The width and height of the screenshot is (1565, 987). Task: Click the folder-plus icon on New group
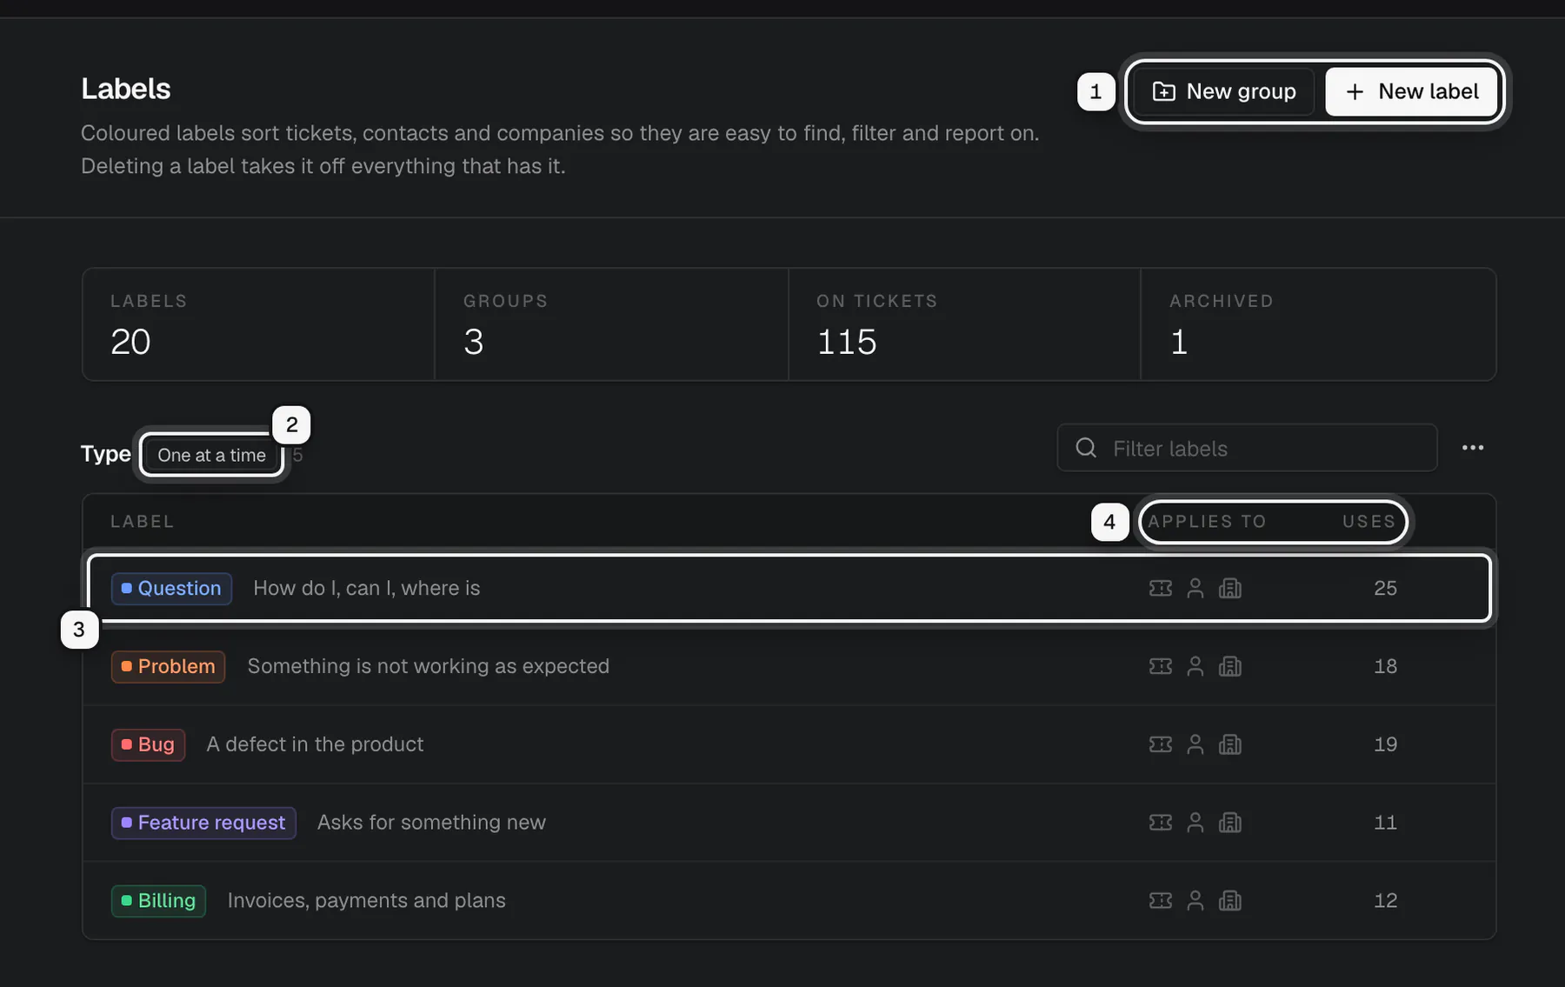coord(1164,91)
